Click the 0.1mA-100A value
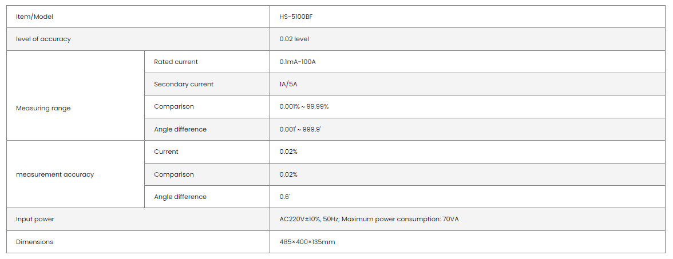This screenshot has width=673, height=259. coord(297,62)
